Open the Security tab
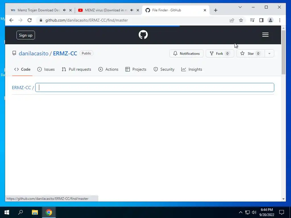The image size is (291, 218). pos(164,69)
